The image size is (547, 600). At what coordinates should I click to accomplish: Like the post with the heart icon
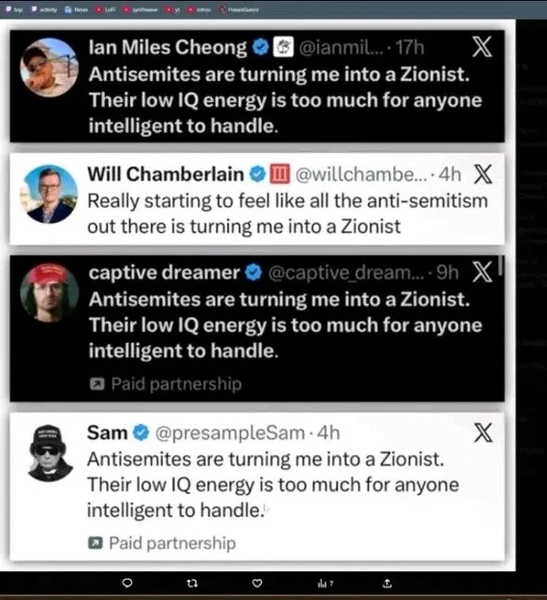click(256, 583)
